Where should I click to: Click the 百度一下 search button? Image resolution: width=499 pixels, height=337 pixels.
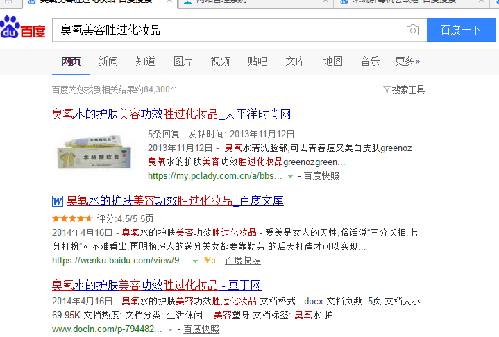pos(461,30)
